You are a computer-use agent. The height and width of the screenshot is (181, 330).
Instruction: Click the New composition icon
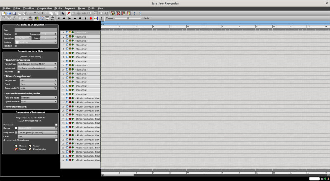4,13
